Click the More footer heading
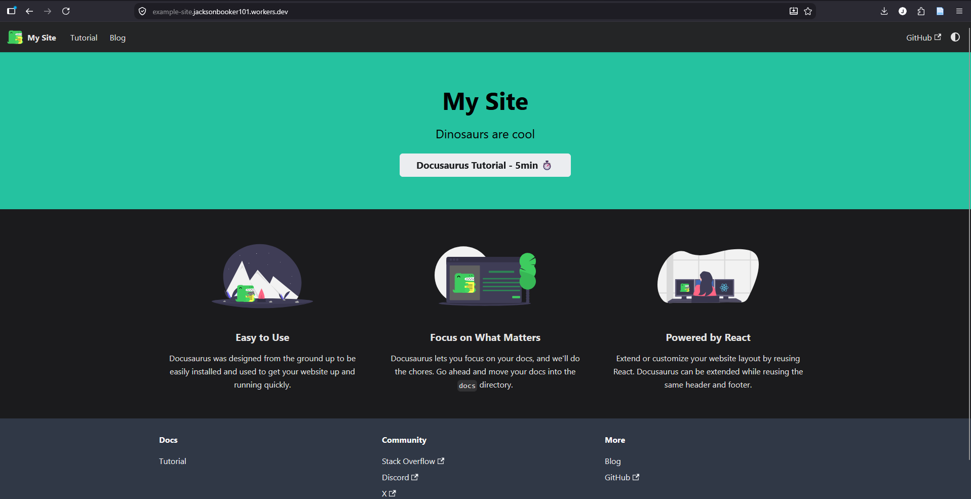 tap(615, 440)
